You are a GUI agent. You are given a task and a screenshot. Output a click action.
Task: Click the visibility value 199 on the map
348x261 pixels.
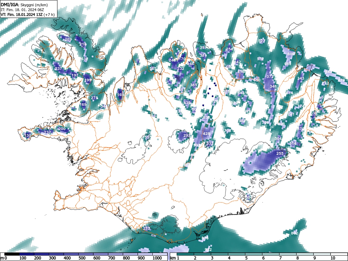click(x=88, y=80)
